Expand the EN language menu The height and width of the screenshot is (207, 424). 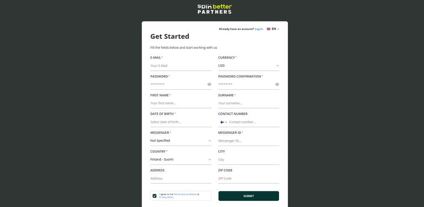point(275,29)
